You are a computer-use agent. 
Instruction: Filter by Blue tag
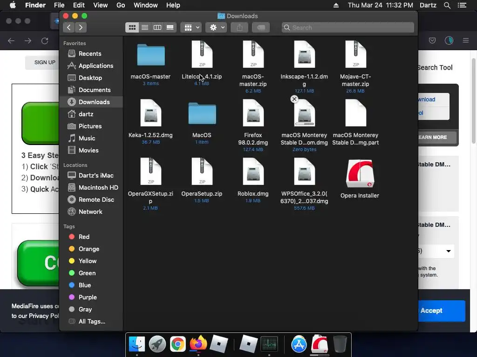point(91,285)
